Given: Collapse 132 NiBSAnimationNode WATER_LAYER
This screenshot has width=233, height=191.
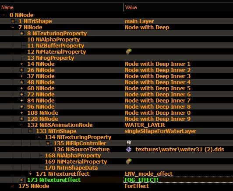Looking at the screenshot, I should point(22,125).
